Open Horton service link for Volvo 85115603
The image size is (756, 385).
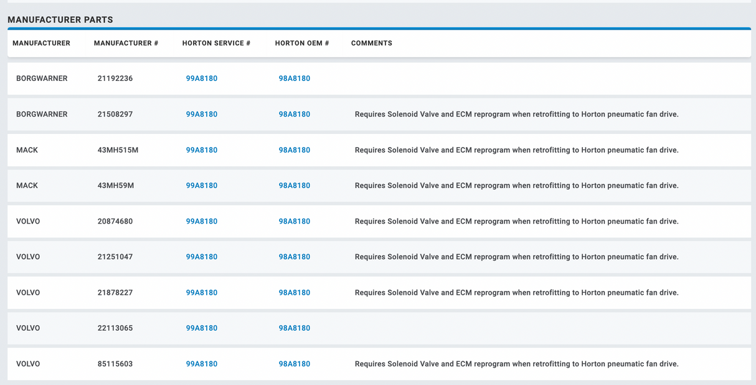pyautogui.click(x=201, y=364)
